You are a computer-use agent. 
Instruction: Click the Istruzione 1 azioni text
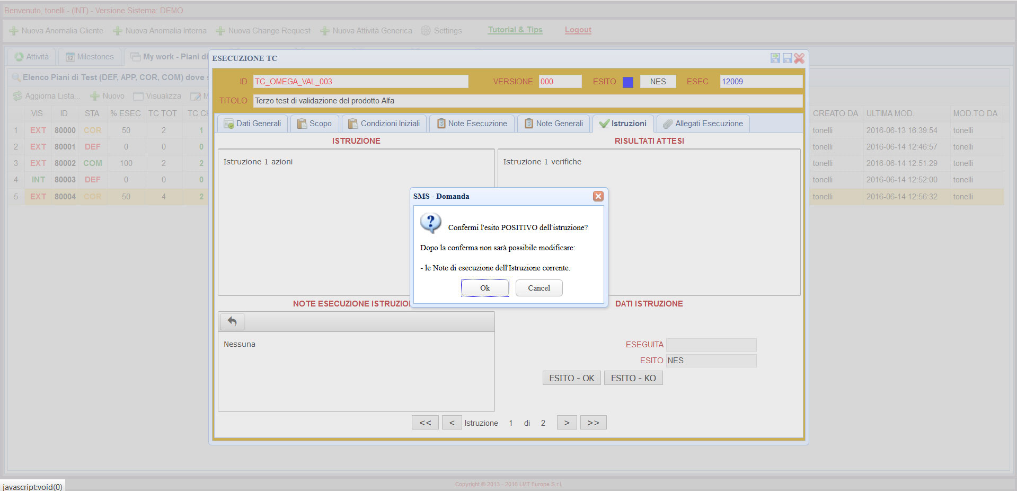click(x=258, y=162)
